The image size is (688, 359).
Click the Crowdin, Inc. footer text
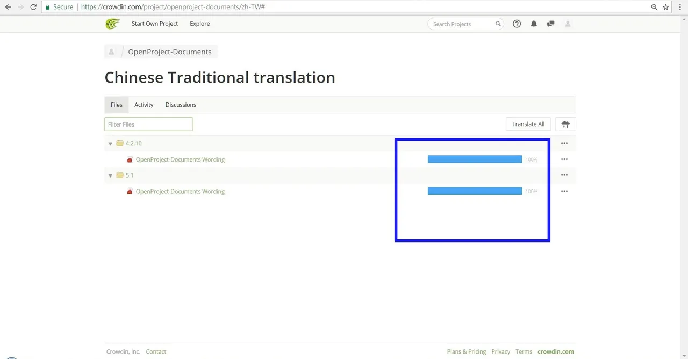[x=123, y=351]
